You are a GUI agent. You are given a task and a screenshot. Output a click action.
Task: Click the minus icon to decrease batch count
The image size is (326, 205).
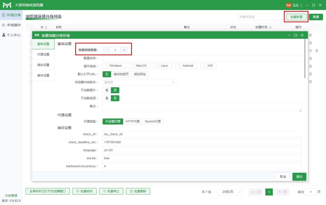[106, 50]
